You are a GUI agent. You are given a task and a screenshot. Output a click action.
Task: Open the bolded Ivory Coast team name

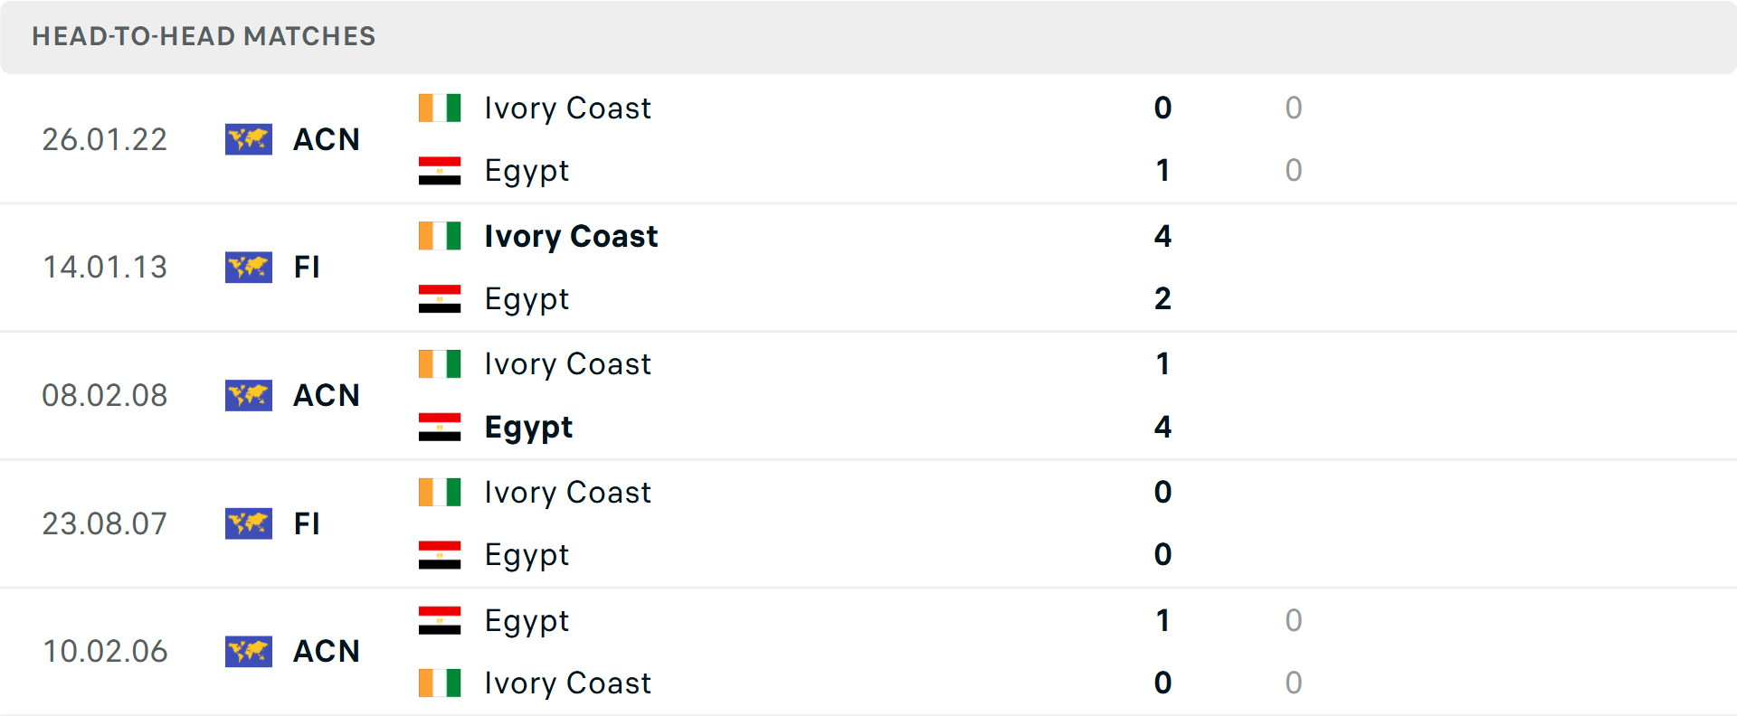571,236
